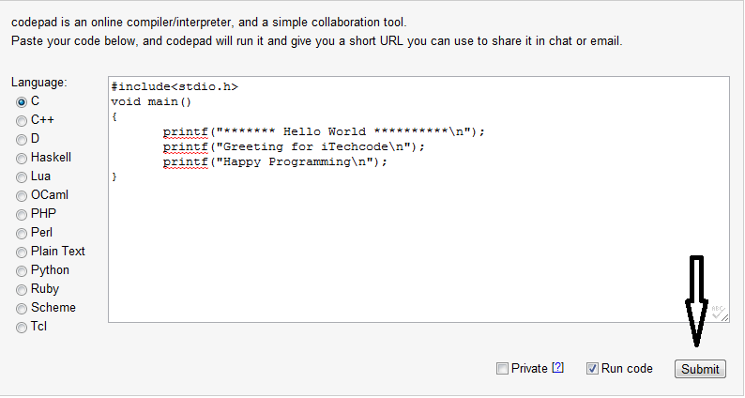This screenshot has height=398, width=745.
Task: Choose C++ as the language
Action: click(22, 121)
